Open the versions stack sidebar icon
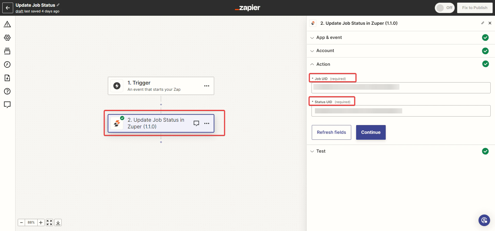This screenshot has height=231, width=495. point(7,51)
